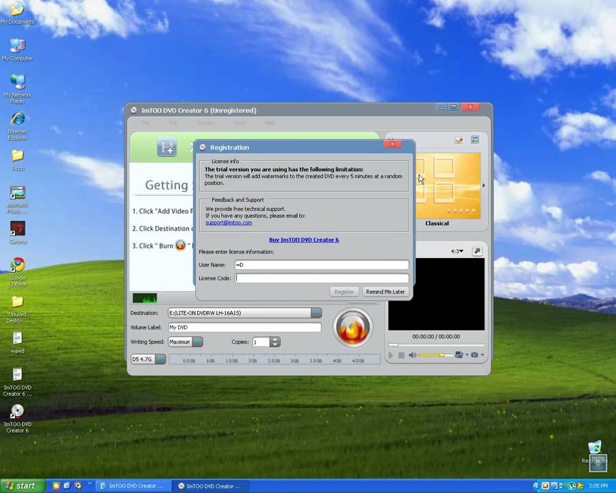Switch to taskbar button with disc icon
Screen dimensions: 616x493
pyautogui.click(x=209, y=486)
